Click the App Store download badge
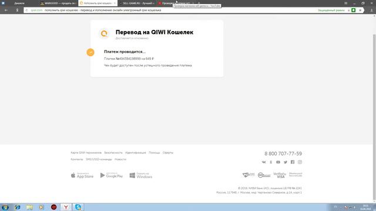The height and width of the screenshot is (211, 376). pos(82,175)
